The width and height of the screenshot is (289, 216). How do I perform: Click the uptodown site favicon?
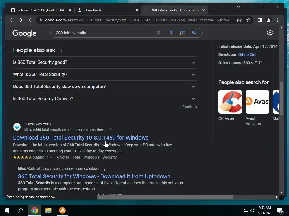click(x=17, y=127)
